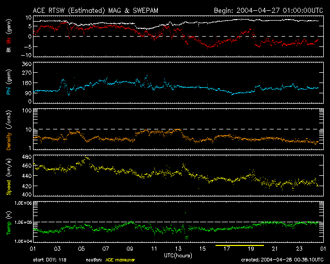Click the 180 tick on the Phi axis
The width and height of the screenshot is (330, 264).
point(27,83)
